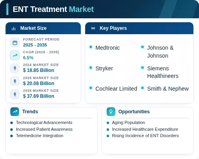Click the CAGR (2025 - 2035) label
199x159 pixels.
(x=41, y=52)
